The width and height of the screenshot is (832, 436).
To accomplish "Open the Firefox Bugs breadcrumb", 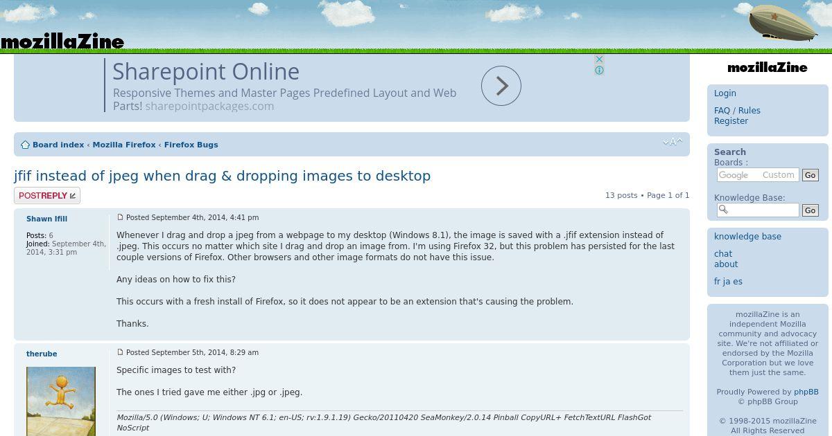I will (x=191, y=145).
